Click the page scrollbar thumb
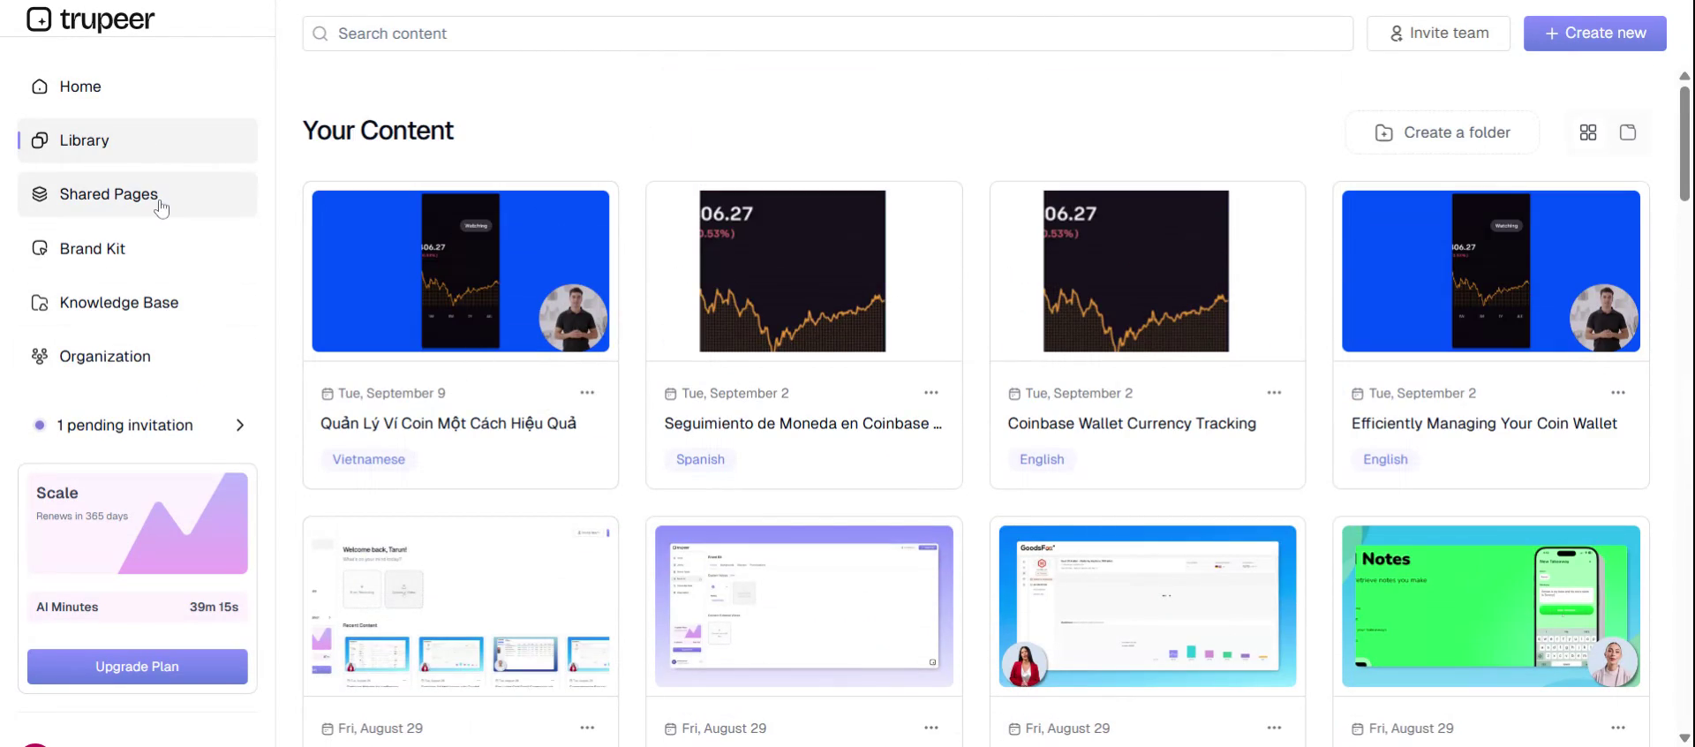The width and height of the screenshot is (1695, 747). tap(1684, 143)
